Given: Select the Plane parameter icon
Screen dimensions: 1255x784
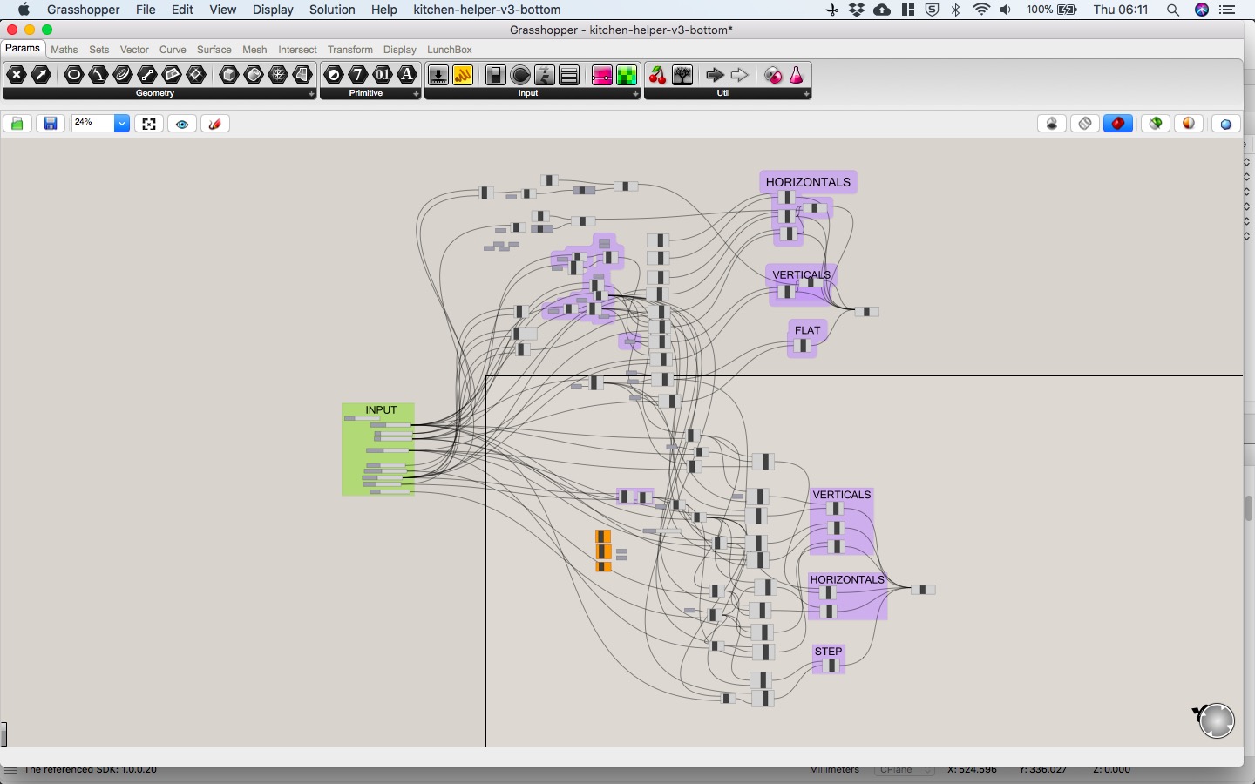Looking at the screenshot, I should point(172,75).
